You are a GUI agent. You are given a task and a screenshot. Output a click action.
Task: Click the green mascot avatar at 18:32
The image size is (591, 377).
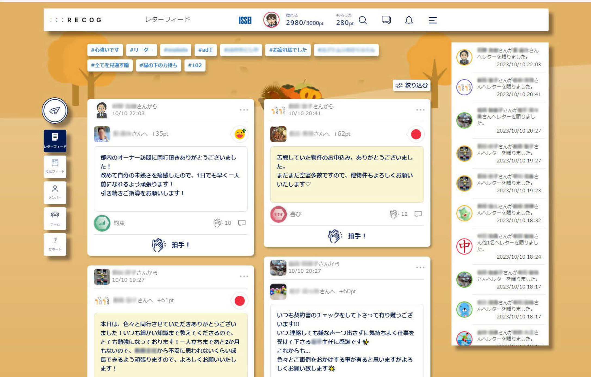(464, 213)
